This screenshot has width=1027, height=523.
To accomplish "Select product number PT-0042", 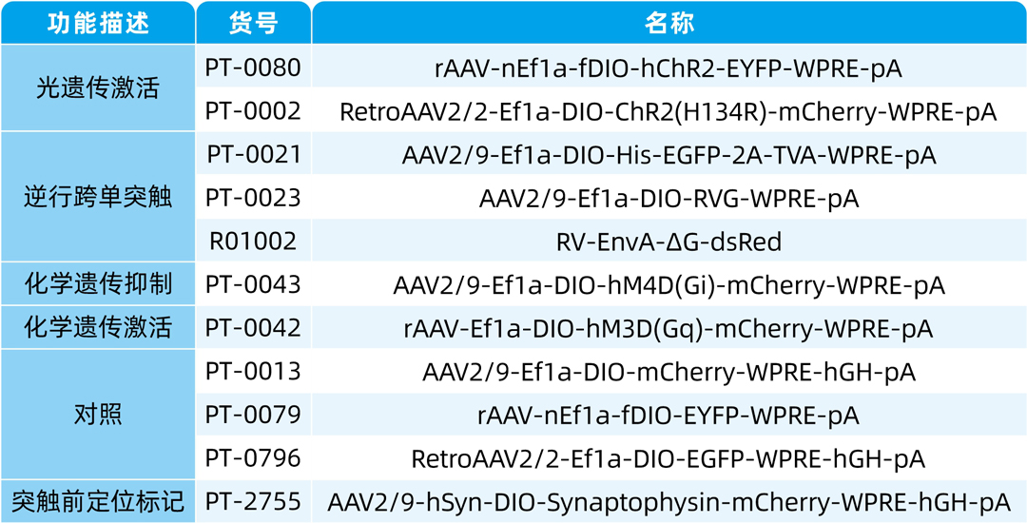I will 253,328.
